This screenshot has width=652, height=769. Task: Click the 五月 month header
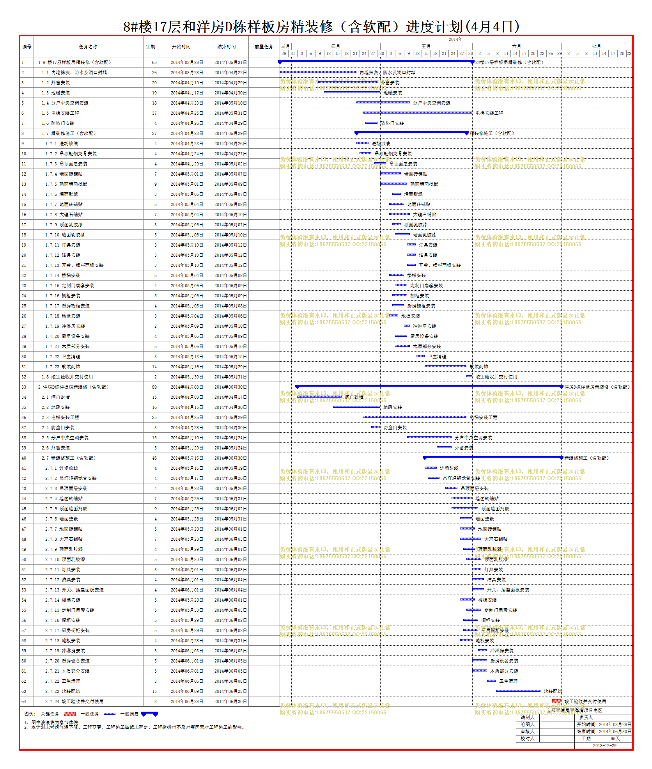pos(426,46)
